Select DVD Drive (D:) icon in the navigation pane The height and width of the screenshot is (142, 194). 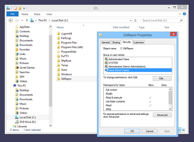pyautogui.click(x=17, y=122)
